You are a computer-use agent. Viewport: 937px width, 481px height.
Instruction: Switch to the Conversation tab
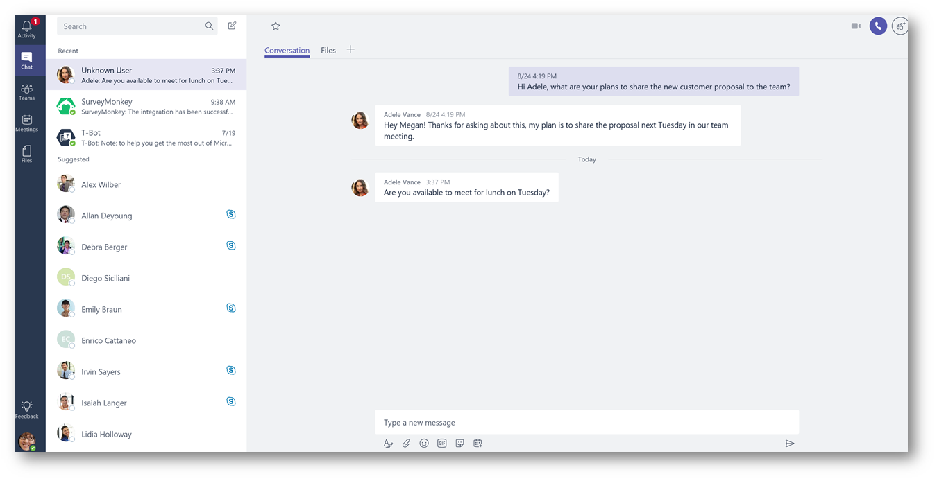[x=287, y=51]
